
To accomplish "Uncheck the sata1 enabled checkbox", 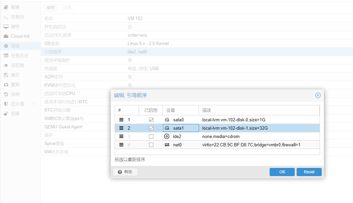I will 151,128.
